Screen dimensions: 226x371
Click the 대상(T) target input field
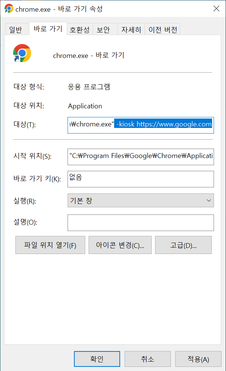coord(141,125)
